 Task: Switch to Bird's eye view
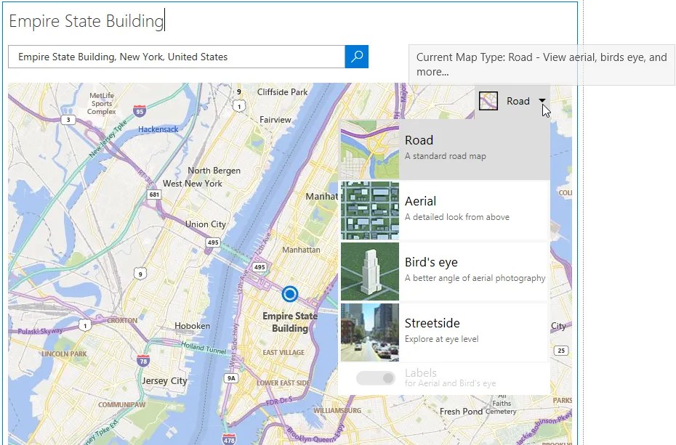pos(446,271)
